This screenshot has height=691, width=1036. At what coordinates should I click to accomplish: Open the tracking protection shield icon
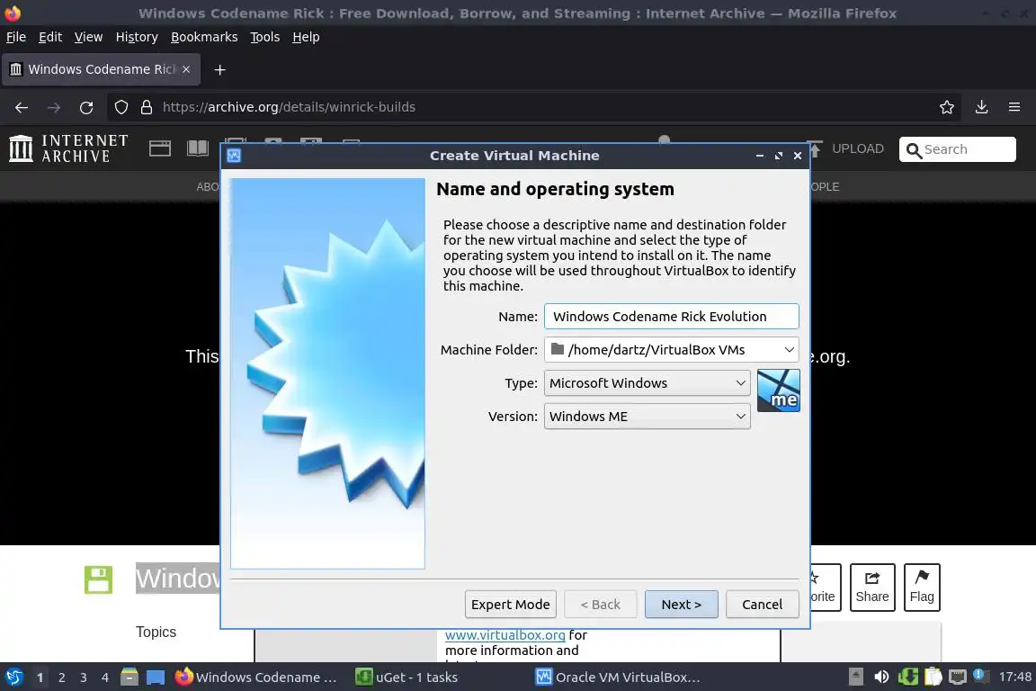(x=121, y=107)
